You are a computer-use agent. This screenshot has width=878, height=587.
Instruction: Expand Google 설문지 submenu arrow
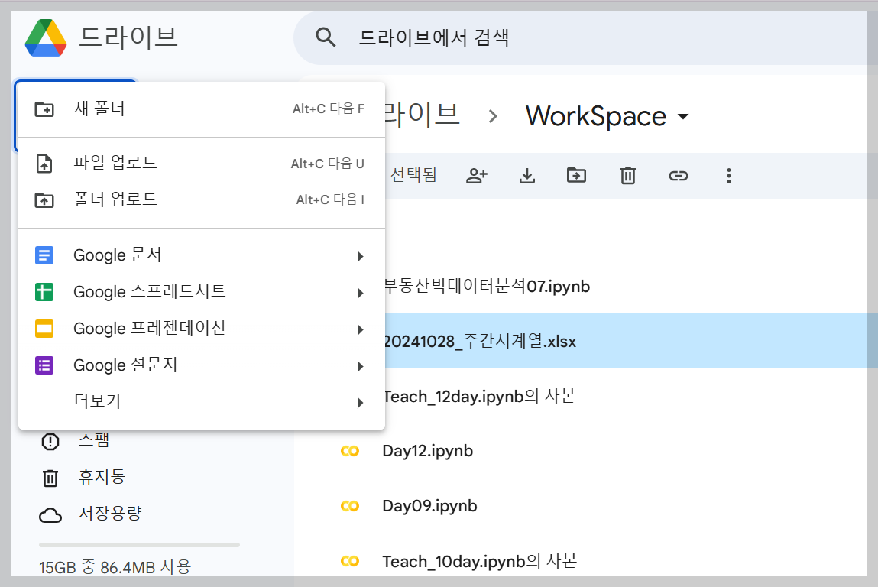[360, 366]
